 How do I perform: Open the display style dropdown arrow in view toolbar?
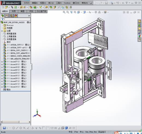[x=87, y=12]
